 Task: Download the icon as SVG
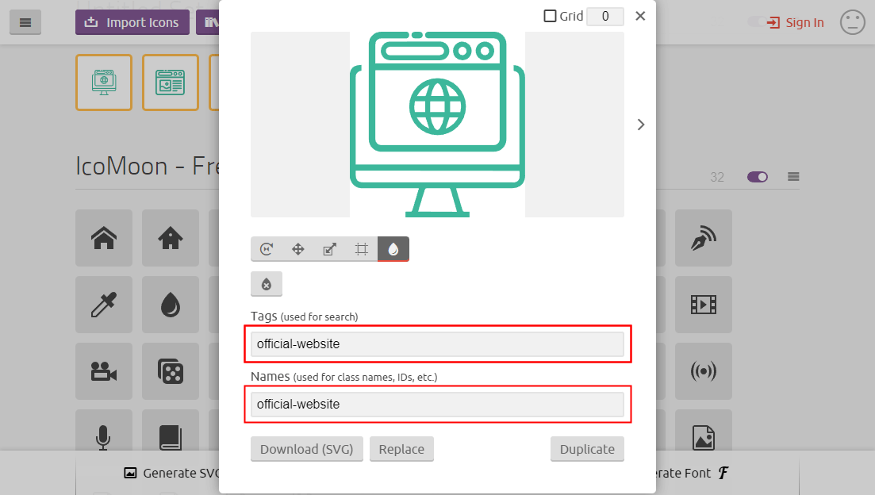click(306, 448)
